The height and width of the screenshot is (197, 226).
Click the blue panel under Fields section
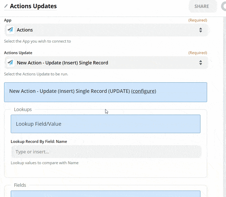[105, 194]
